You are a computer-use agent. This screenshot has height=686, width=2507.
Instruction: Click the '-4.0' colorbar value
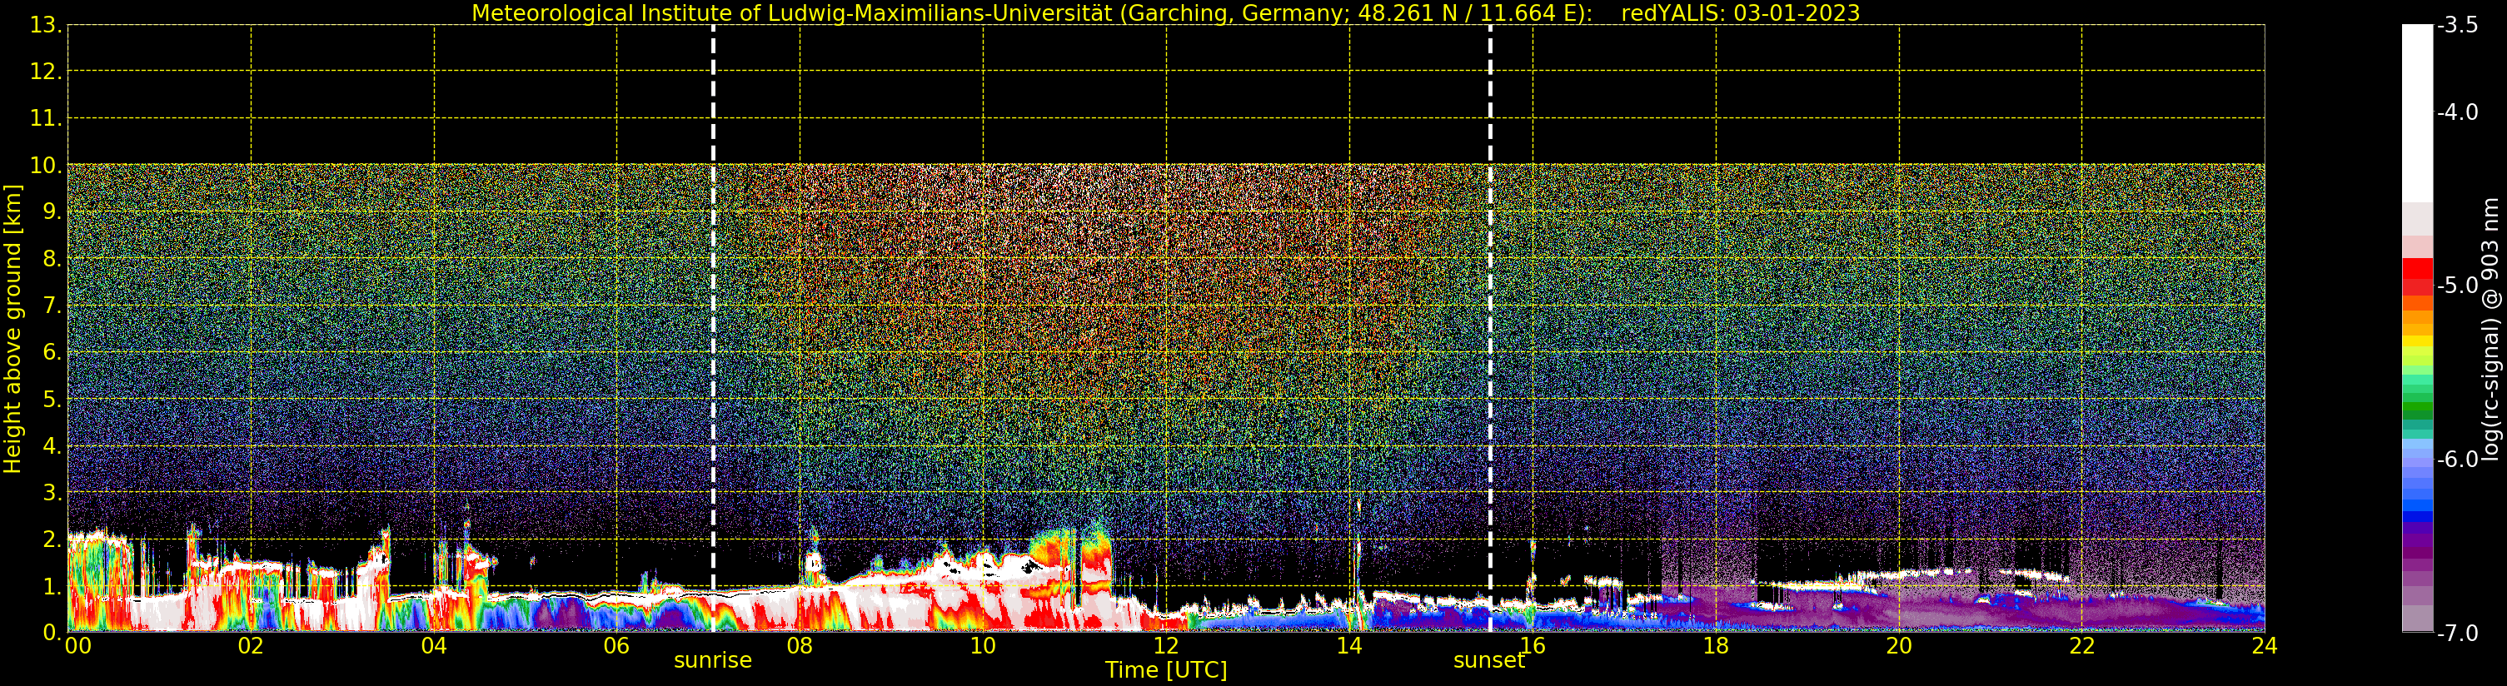click(x=2457, y=112)
